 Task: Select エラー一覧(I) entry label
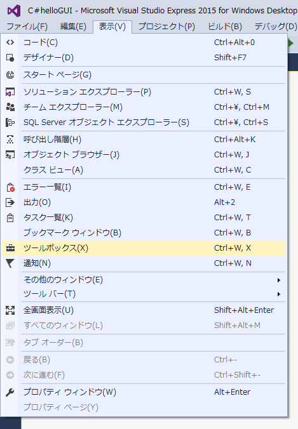tap(48, 187)
